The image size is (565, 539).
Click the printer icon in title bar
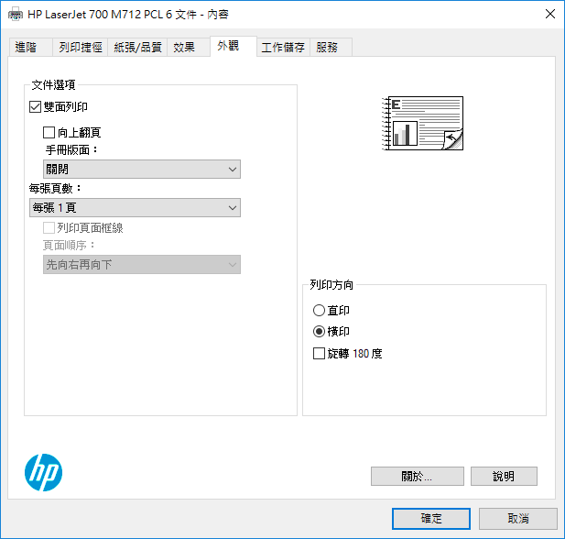pos(16,15)
